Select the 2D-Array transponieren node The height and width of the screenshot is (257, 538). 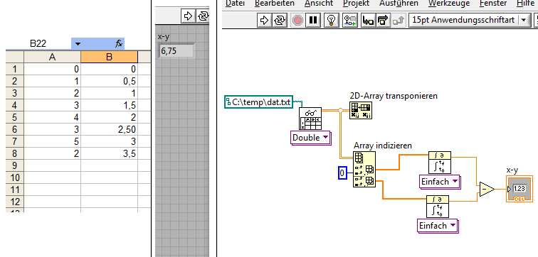[x=361, y=110]
